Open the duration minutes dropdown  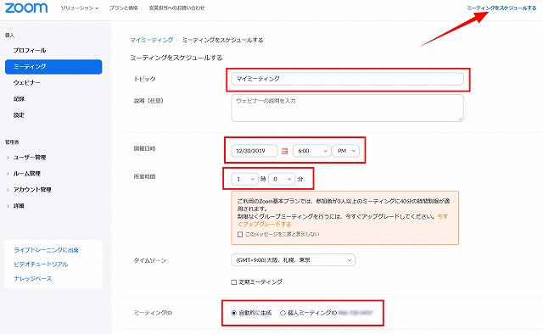pos(282,179)
